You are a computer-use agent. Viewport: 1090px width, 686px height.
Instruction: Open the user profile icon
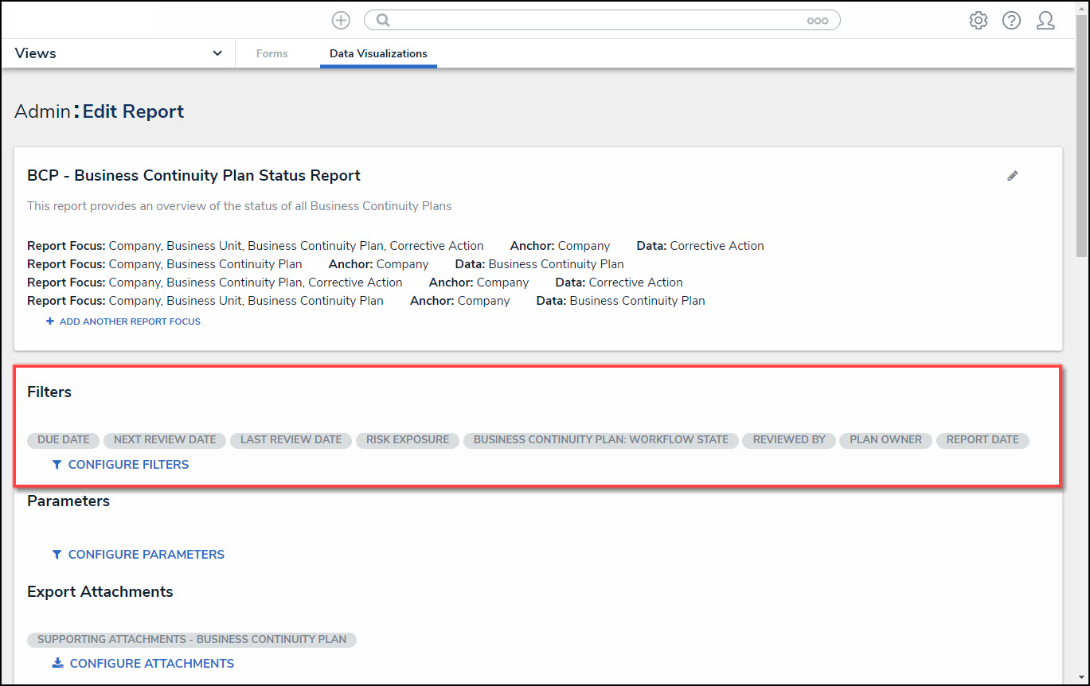(1045, 21)
